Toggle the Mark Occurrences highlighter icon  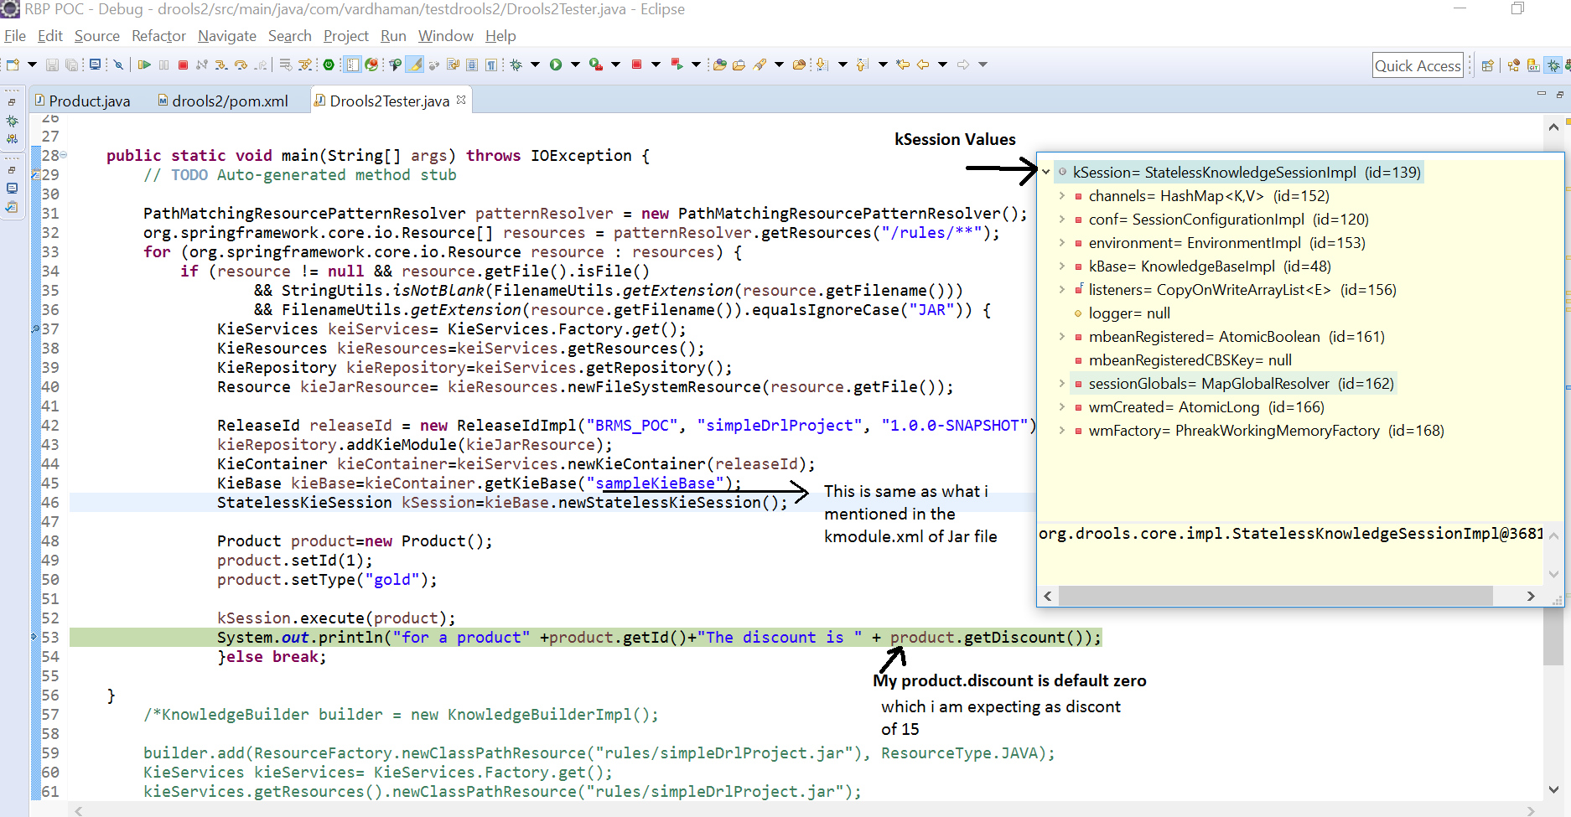(x=415, y=65)
